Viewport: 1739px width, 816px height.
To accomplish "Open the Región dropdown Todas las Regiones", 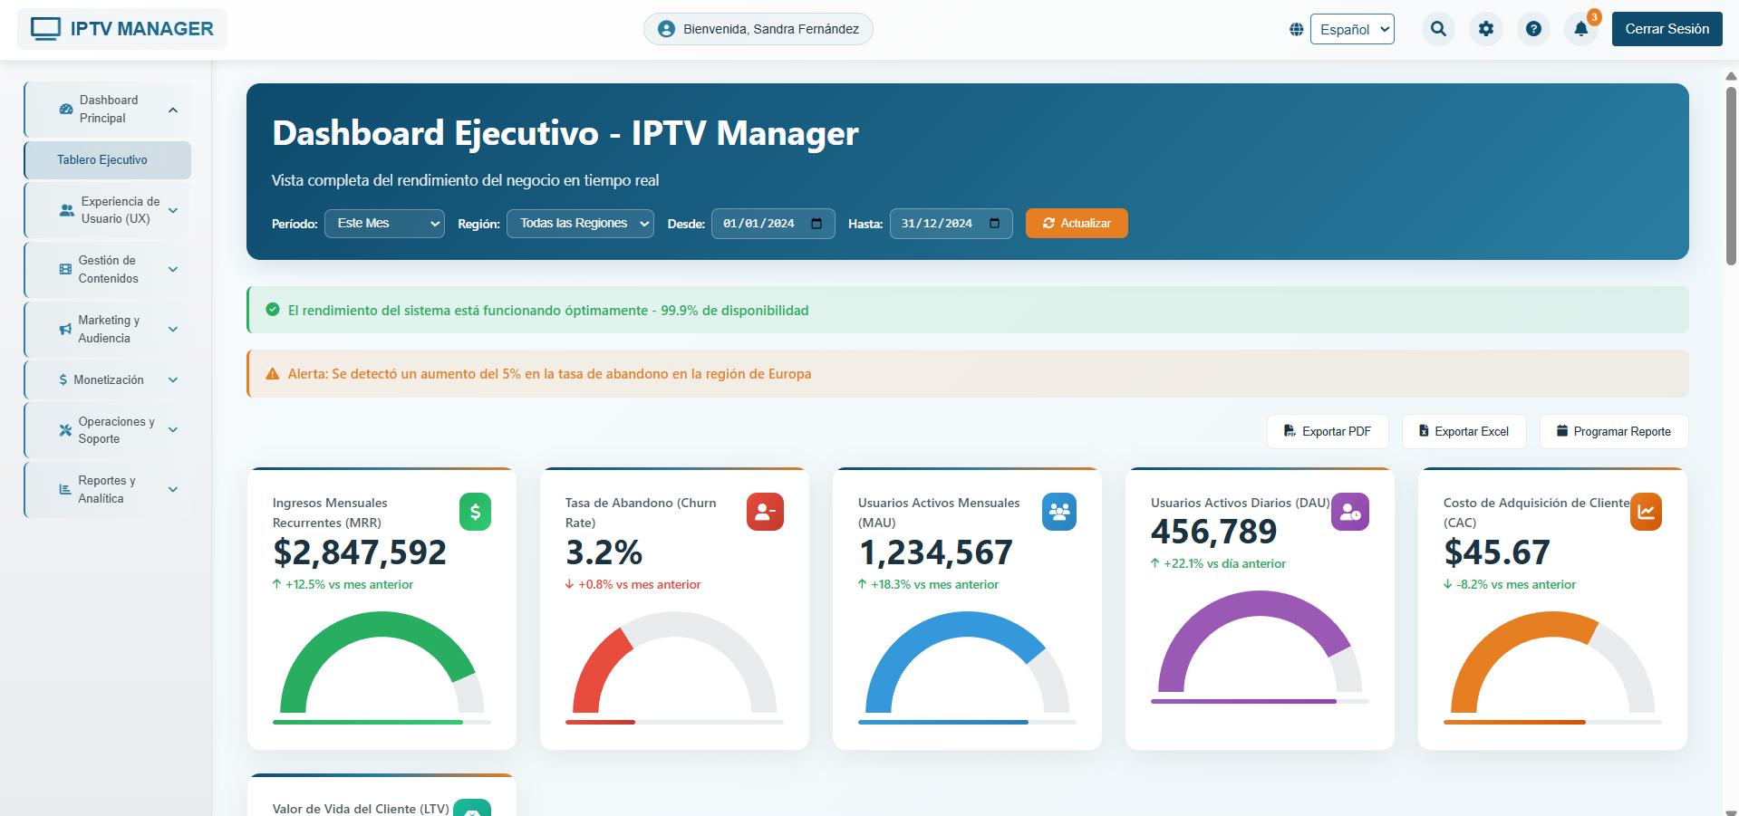I will click(x=580, y=223).
